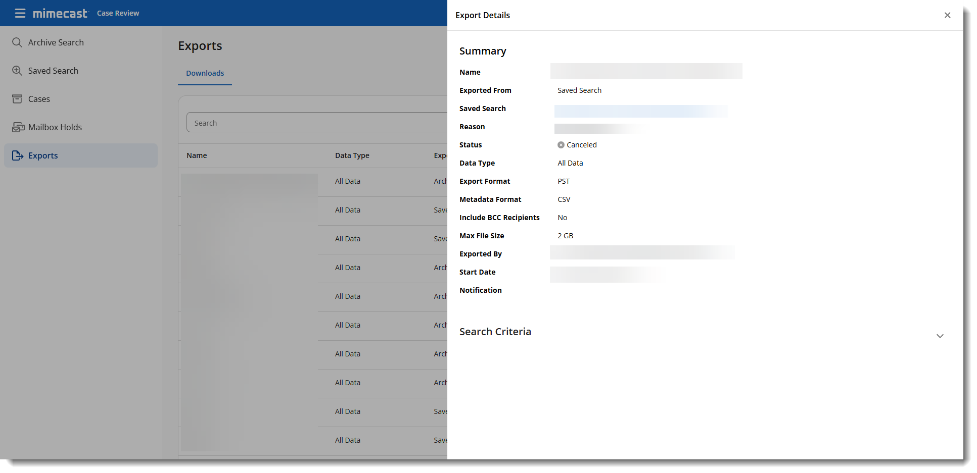Click the Canceled status icon
The image size is (977, 473).
coord(561,145)
